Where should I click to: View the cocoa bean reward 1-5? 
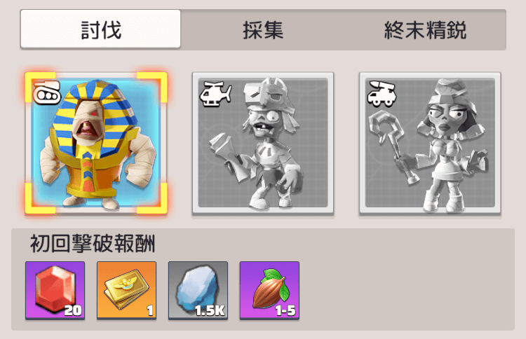point(269,291)
